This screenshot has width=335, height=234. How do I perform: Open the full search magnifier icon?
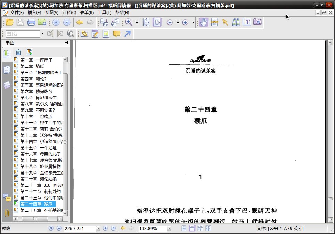point(70,33)
